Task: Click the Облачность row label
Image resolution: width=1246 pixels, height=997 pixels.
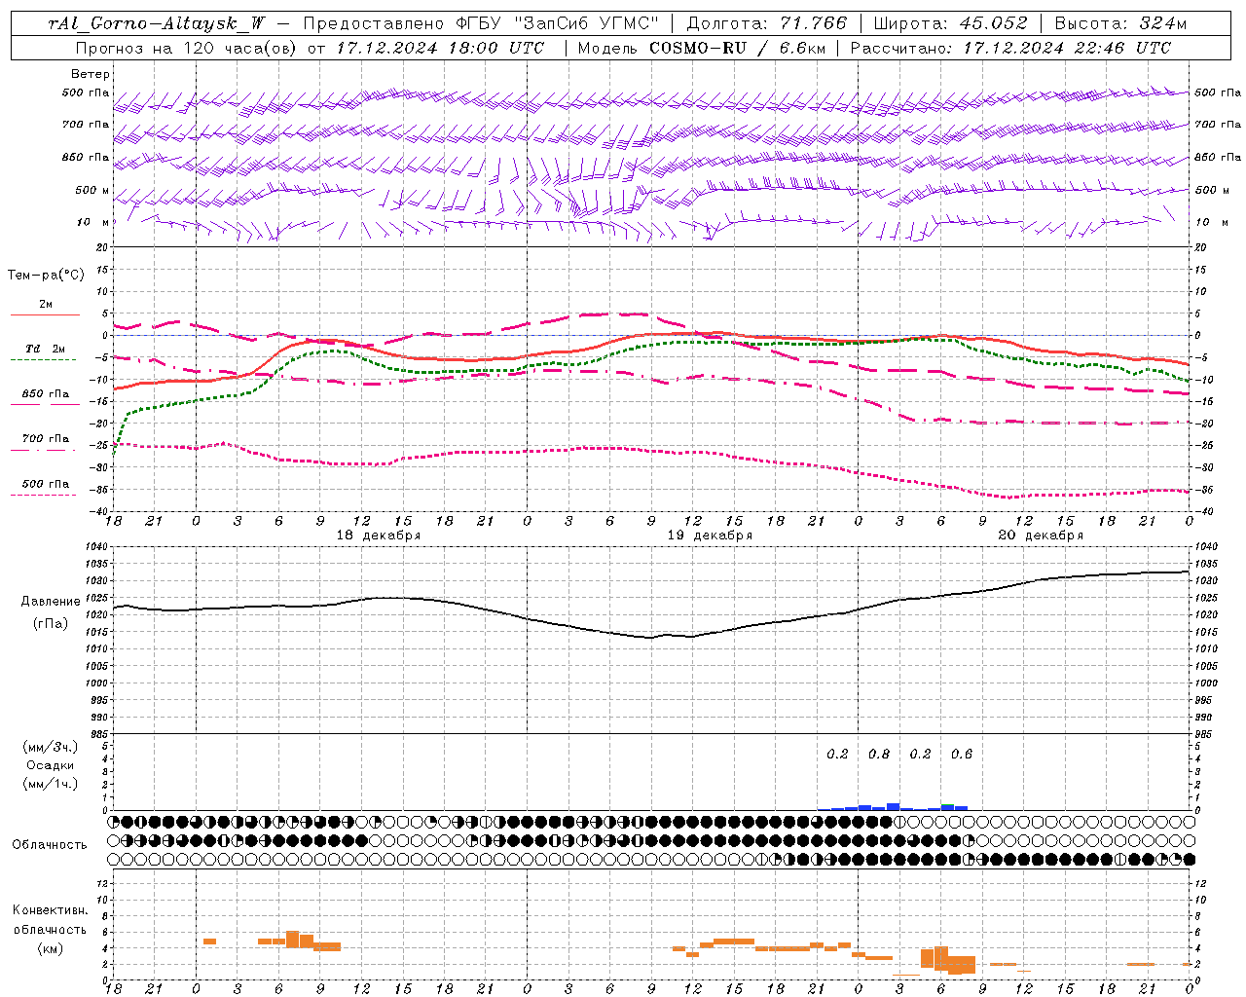Action: point(50,845)
